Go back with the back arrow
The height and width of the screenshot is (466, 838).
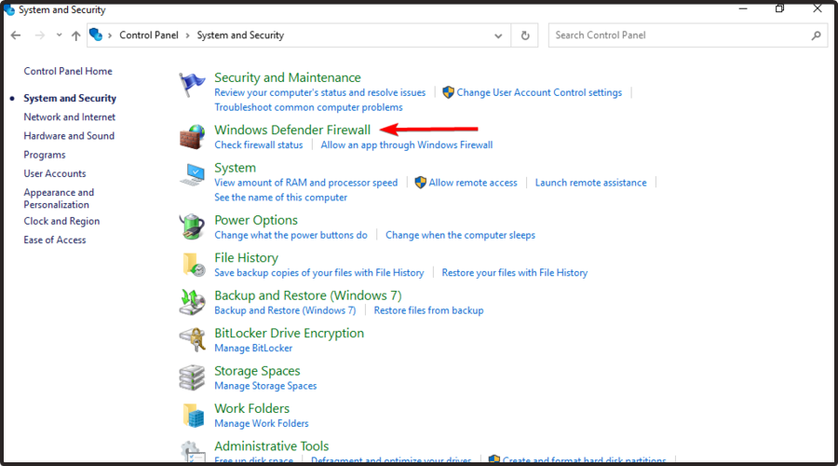[16, 35]
